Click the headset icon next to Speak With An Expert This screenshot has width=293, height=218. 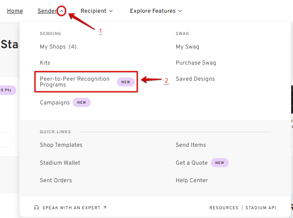(x=37, y=207)
